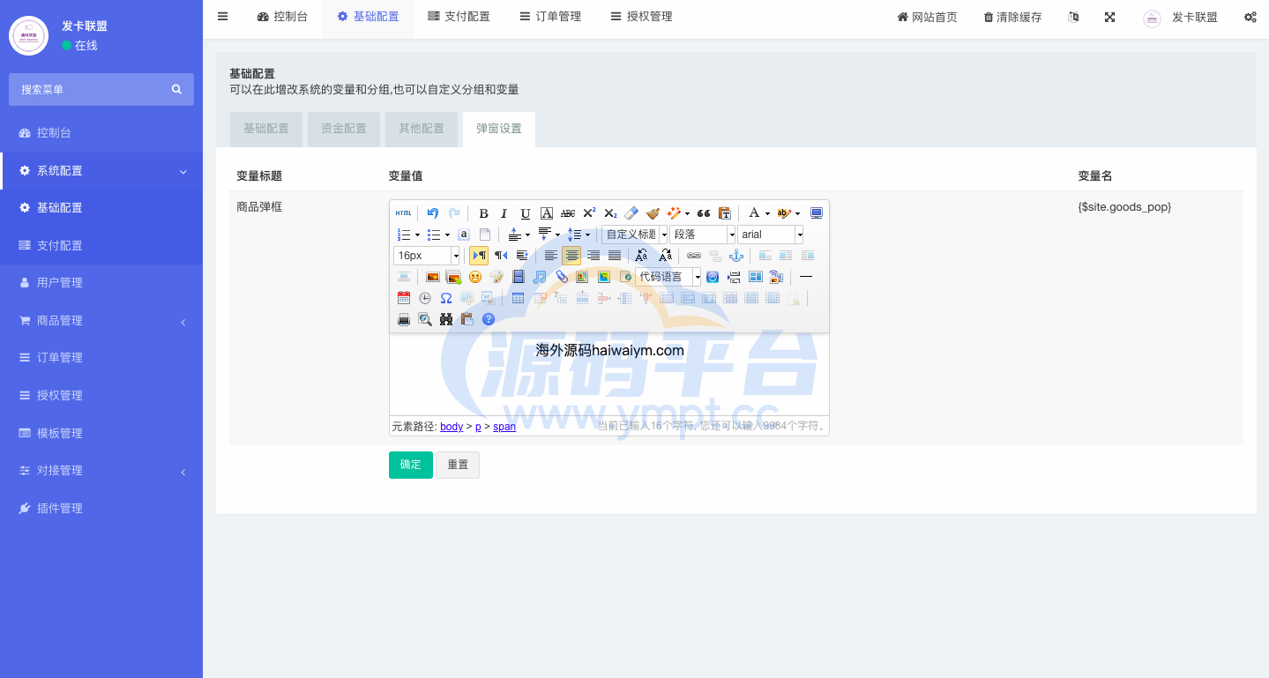Screen dimensions: 1269x678
Task: Insert a table using the table icon
Action: tap(518, 298)
